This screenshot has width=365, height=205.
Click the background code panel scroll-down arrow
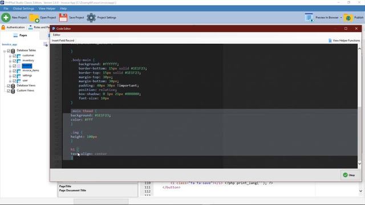pyautogui.click(x=360, y=191)
